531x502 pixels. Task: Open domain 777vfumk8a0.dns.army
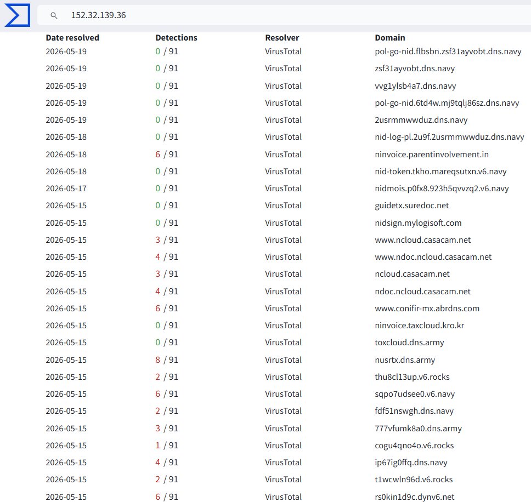click(x=418, y=428)
